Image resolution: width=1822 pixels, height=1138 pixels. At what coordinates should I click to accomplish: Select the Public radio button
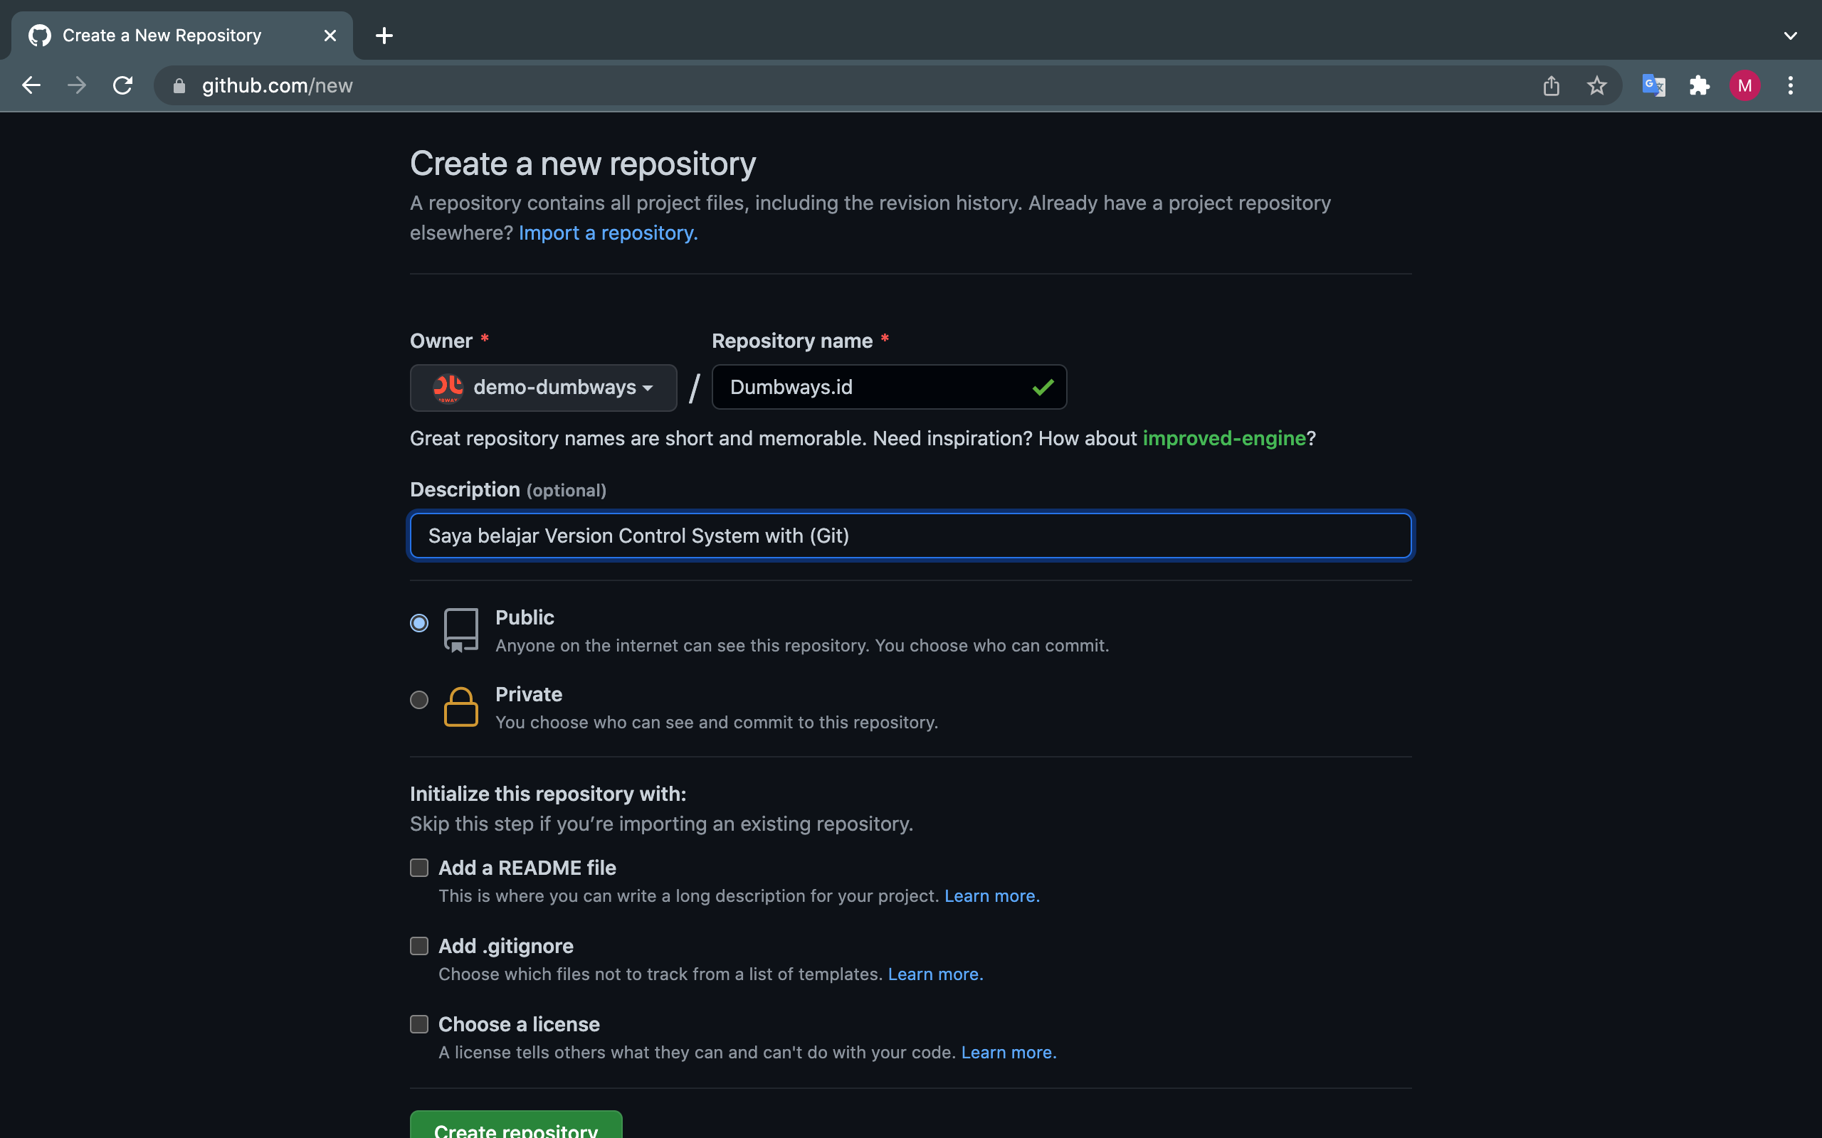419,623
